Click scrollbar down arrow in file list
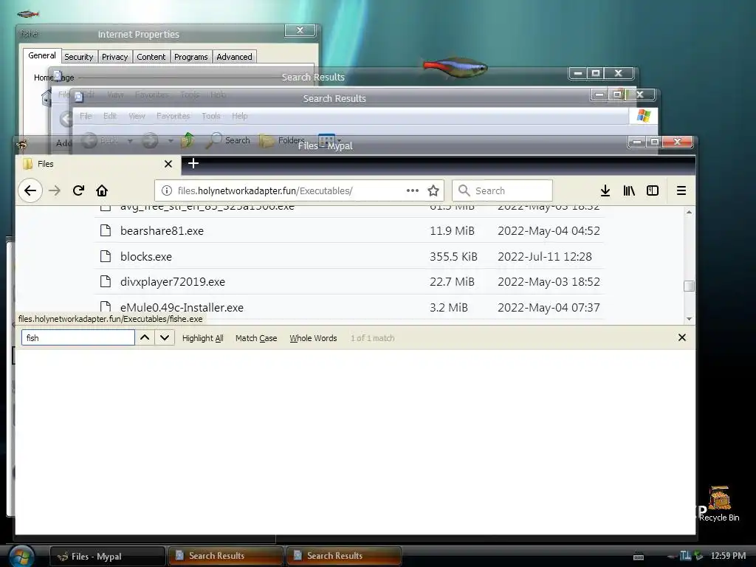This screenshot has width=756, height=567. coord(689,319)
